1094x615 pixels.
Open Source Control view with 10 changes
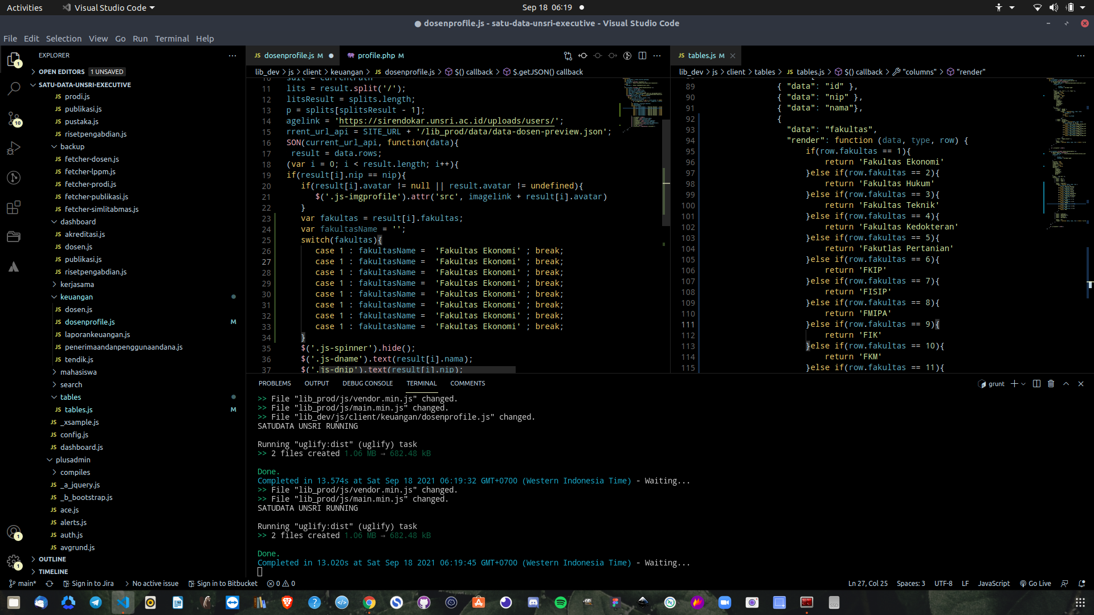tap(14, 118)
